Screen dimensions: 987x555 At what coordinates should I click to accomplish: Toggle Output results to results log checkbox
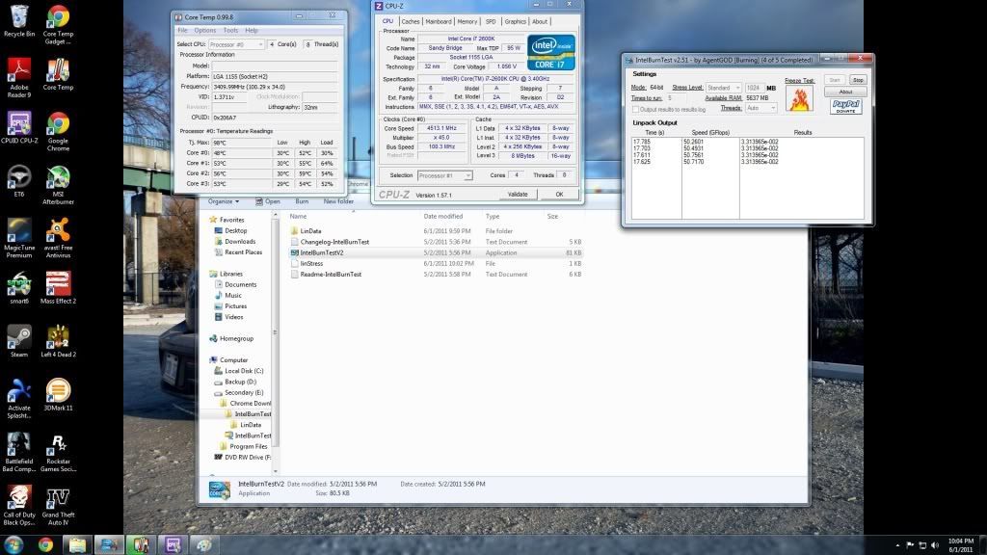coord(636,110)
